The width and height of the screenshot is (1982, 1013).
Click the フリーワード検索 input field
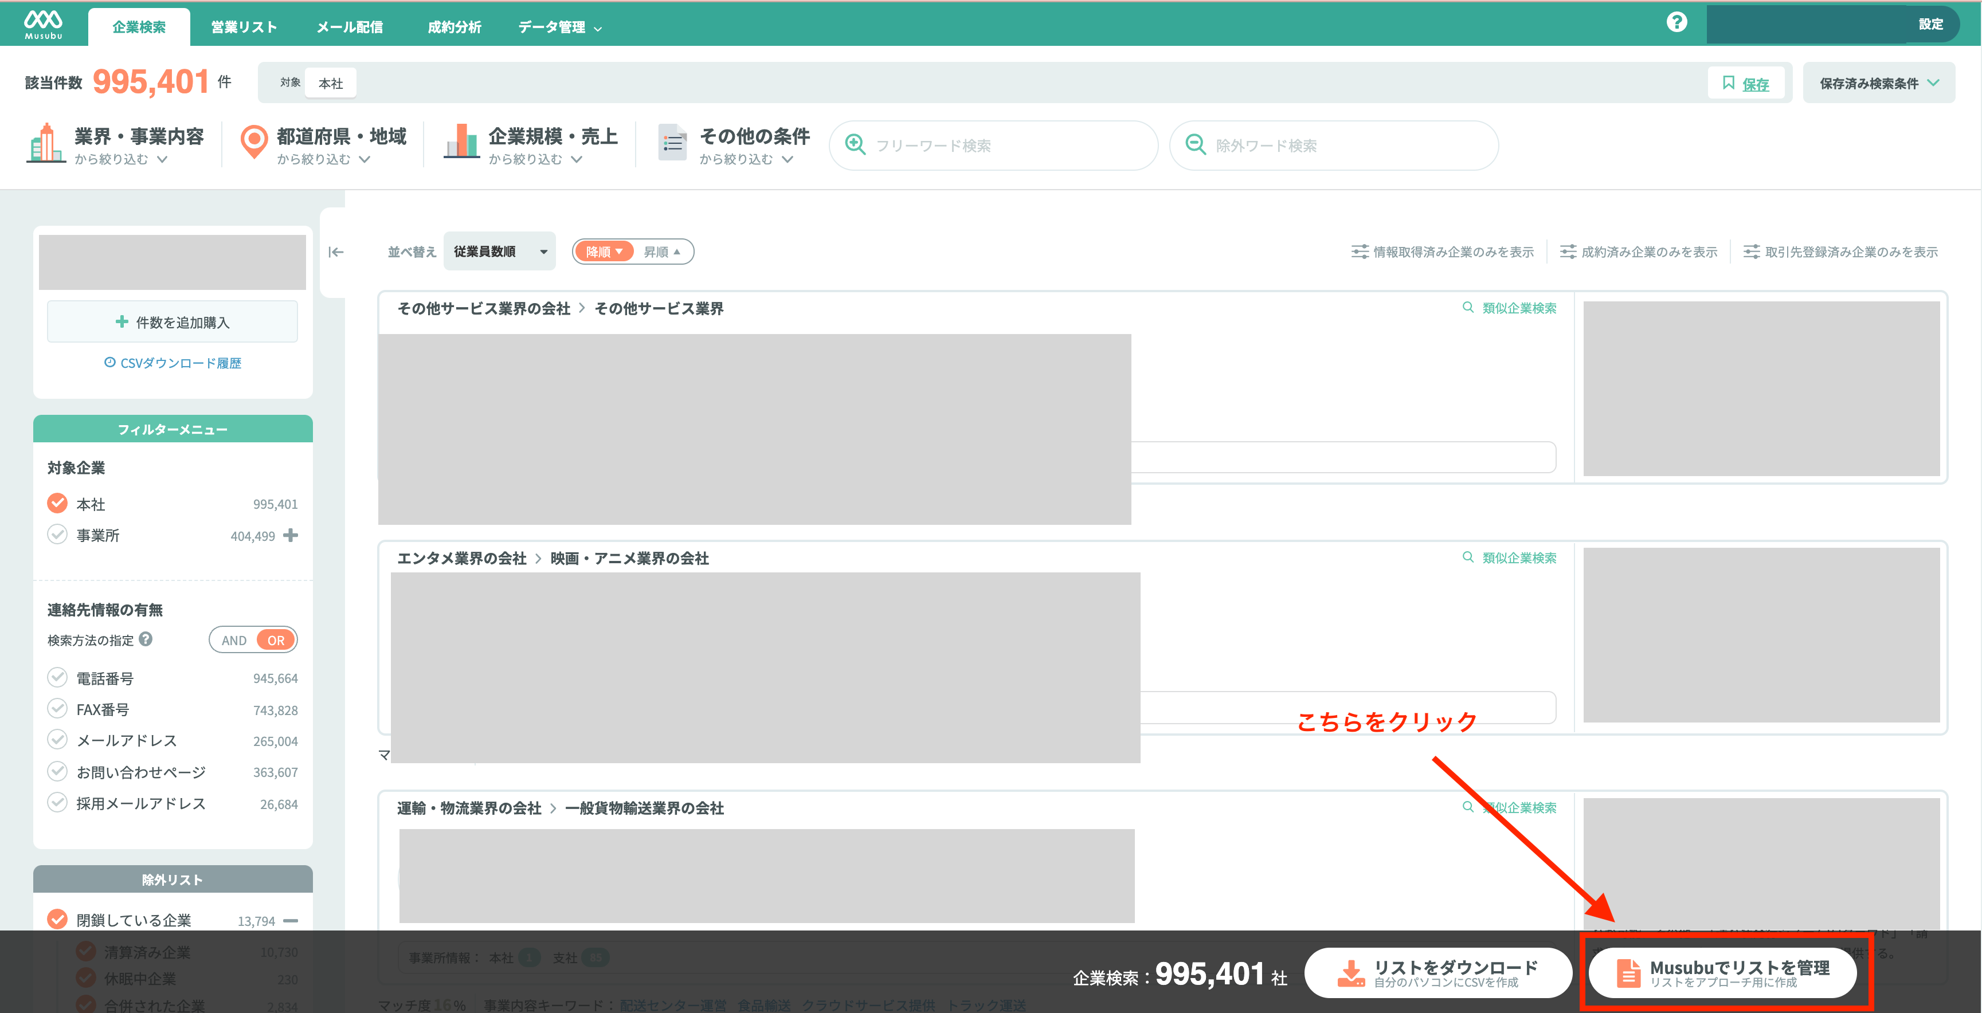(993, 146)
